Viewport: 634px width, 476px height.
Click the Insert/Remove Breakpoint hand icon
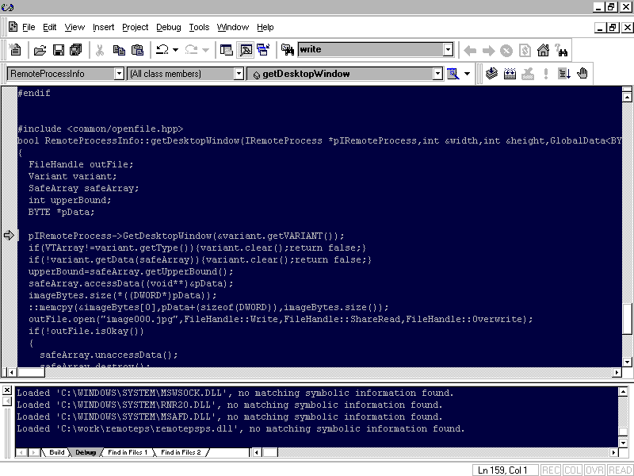click(x=582, y=74)
